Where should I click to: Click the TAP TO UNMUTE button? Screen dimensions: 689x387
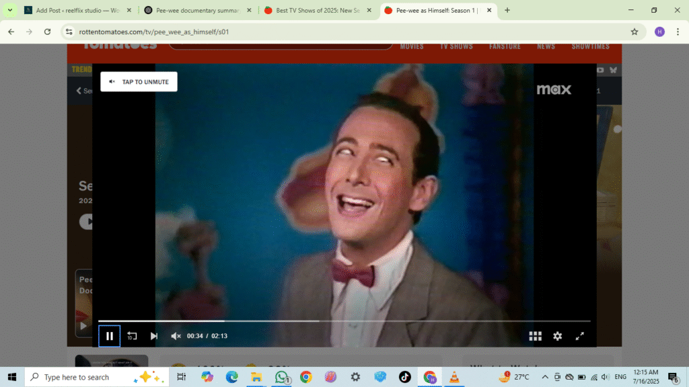[x=139, y=81]
